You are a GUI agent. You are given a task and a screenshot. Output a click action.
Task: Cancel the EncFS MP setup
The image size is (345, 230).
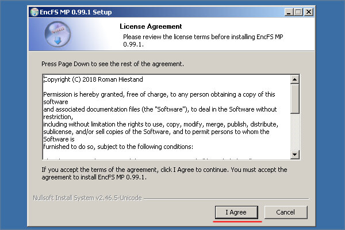coord(286,212)
